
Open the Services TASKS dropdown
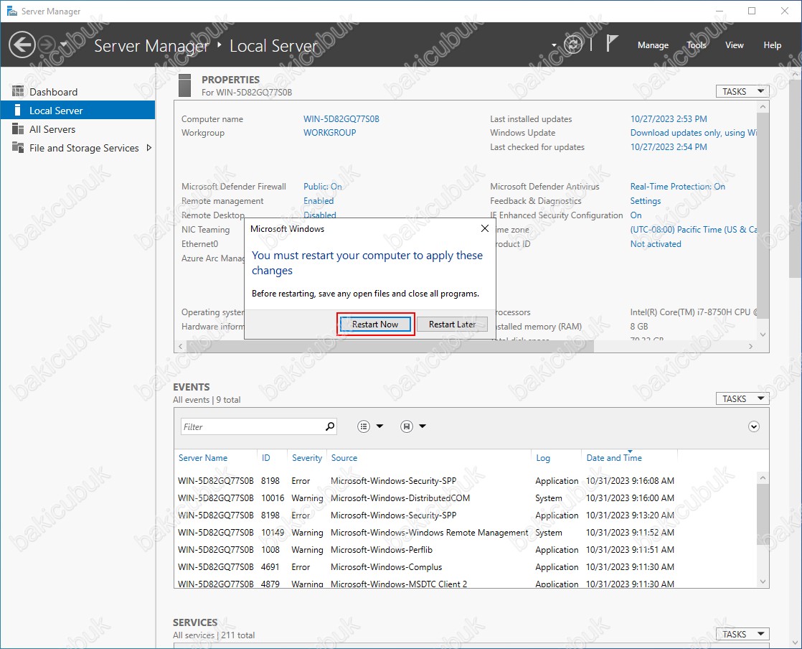742,634
